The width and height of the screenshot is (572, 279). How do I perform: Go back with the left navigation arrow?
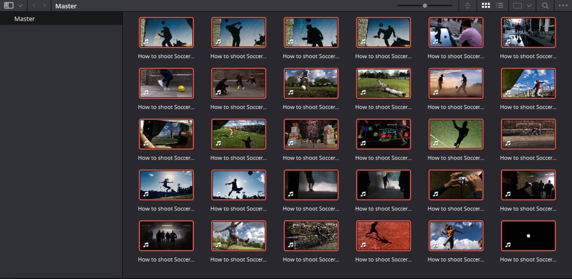coord(34,6)
